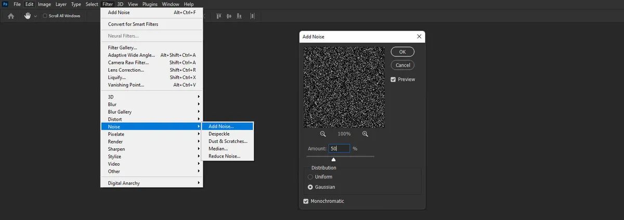The height and width of the screenshot is (220, 624).
Task: Click the Amount input field showing 50
Action: [339, 149]
